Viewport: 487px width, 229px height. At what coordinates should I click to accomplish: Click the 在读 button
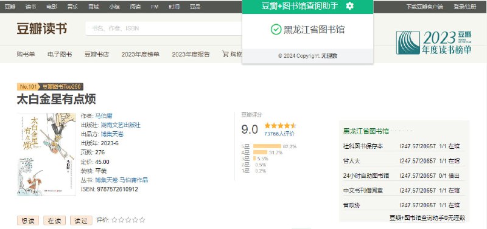(54, 220)
